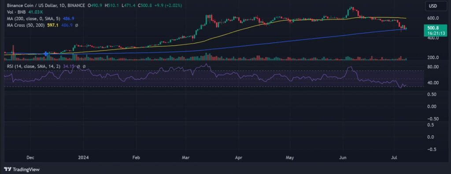Click the 80.00 RSI axis label
Screen dimensions: 451x174
[433, 67]
